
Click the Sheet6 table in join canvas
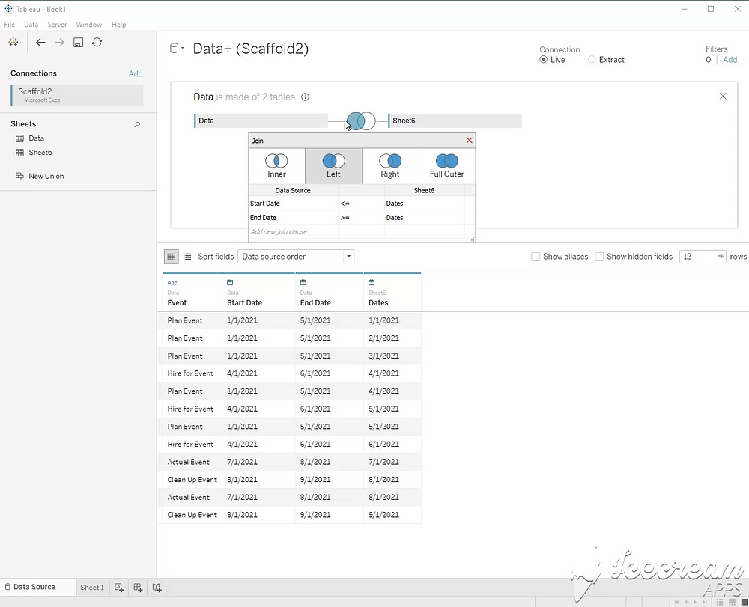[455, 121]
